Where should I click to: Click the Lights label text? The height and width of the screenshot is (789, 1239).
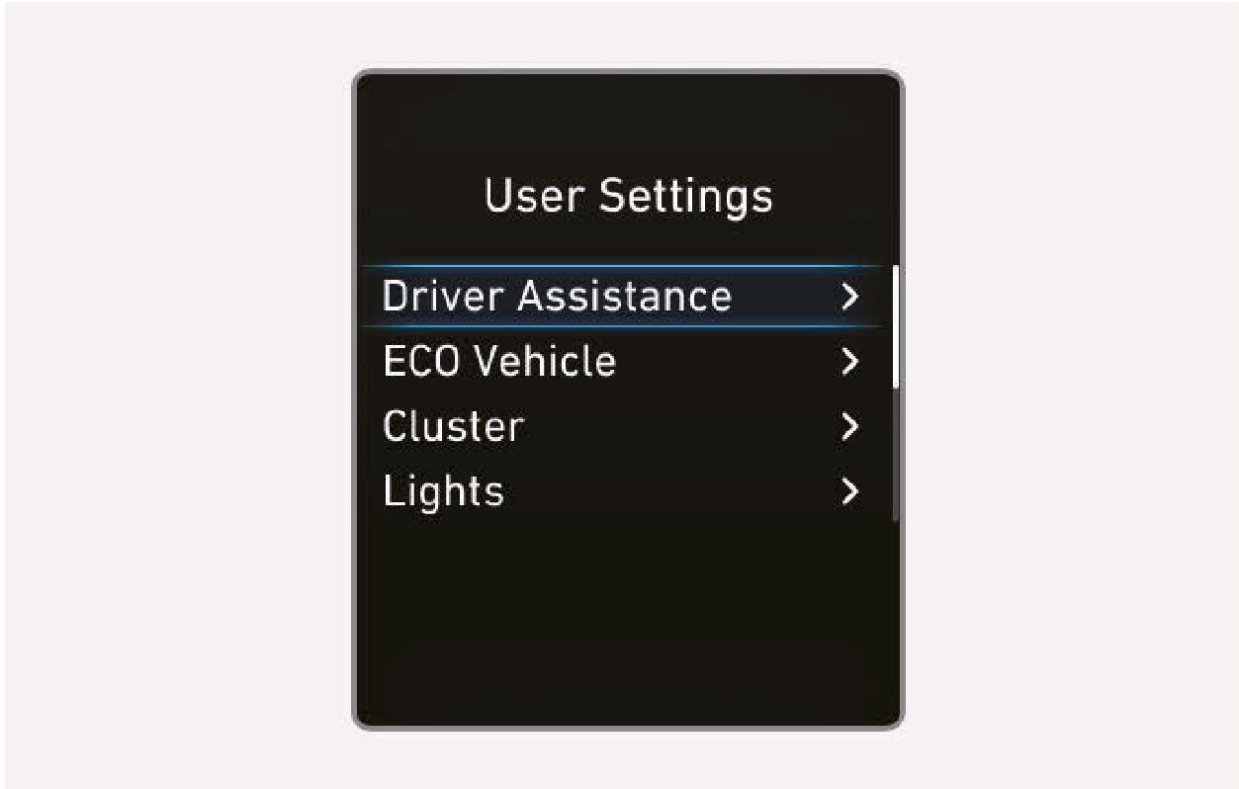click(x=443, y=492)
